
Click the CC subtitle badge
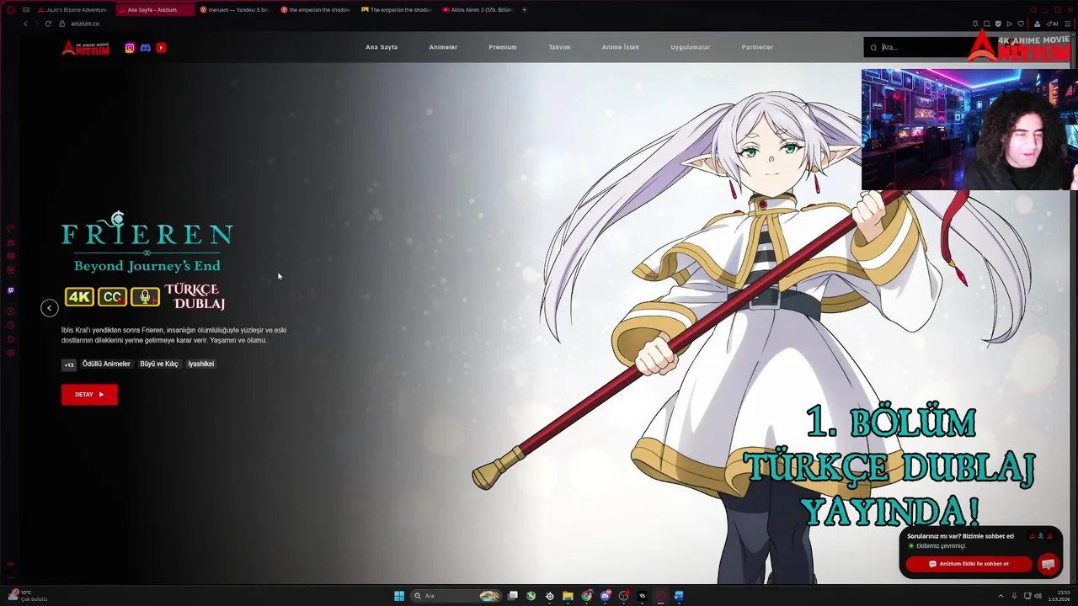click(112, 297)
